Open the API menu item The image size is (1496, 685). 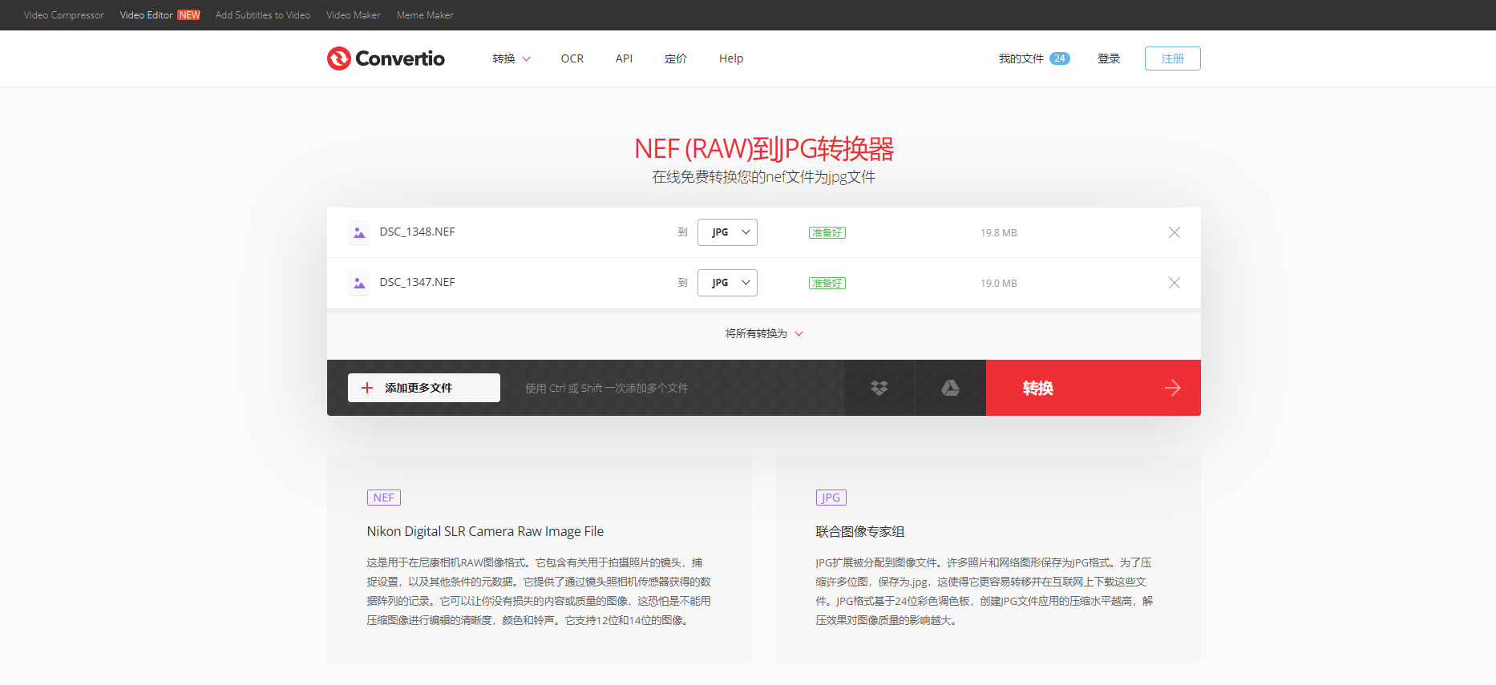[624, 58]
